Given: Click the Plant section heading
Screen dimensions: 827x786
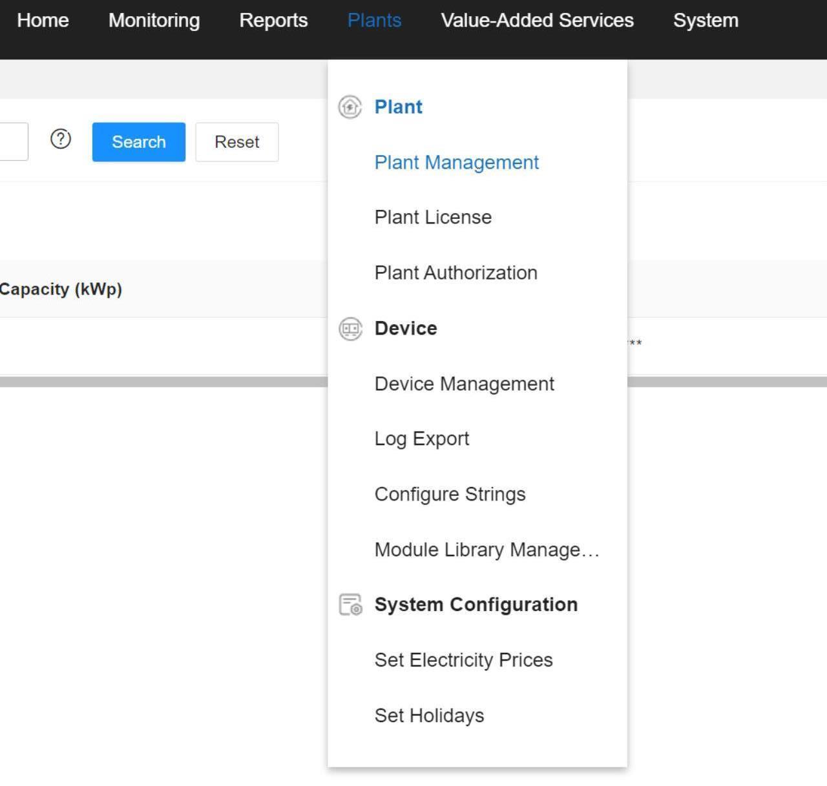Looking at the screenshot, I should pyautogui.click(x=398, y=107).
